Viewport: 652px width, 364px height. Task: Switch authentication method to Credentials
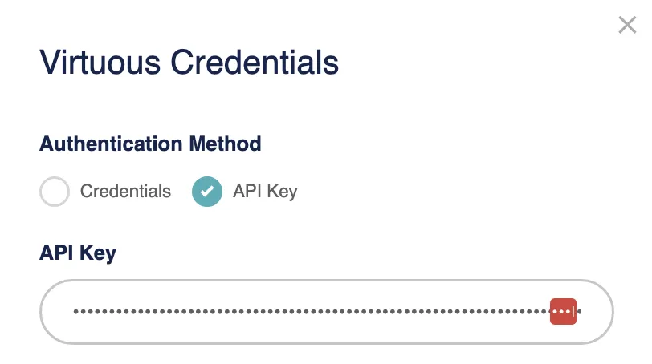tap(55, 192)
